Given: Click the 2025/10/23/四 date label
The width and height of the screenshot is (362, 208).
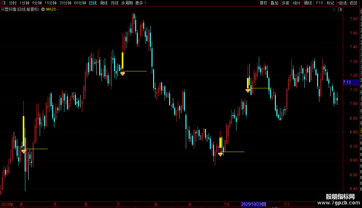Looking at the screenshot, I should (x=253, y=204).
